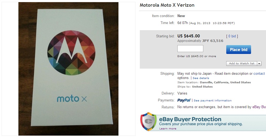
Task: Click the Danville, California item location
Action: (x=225, y=82)
